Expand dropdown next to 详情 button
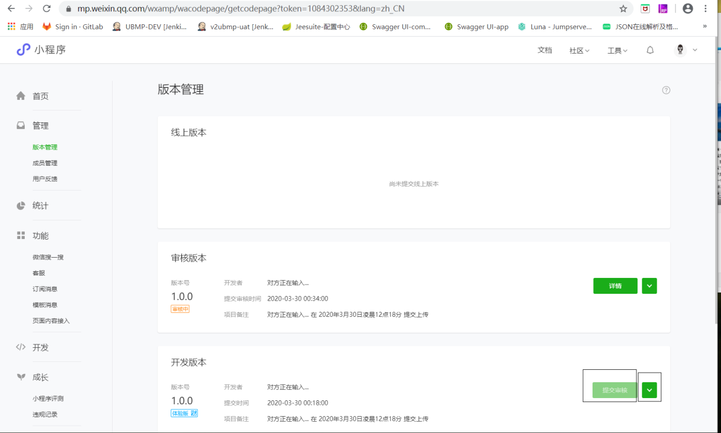This screenshot has height=433, width=721. tap(649, 286)
